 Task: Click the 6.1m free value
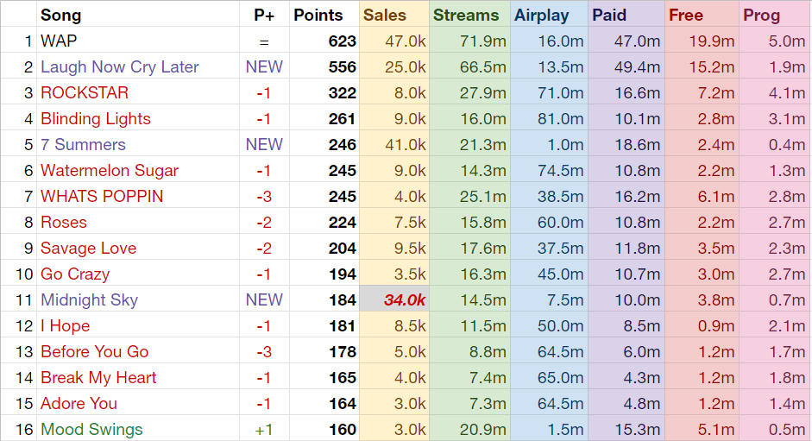pos(715,197)
